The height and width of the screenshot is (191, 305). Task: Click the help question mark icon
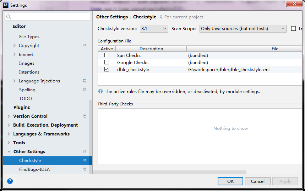pyautogui.click(x=10, y=181)
